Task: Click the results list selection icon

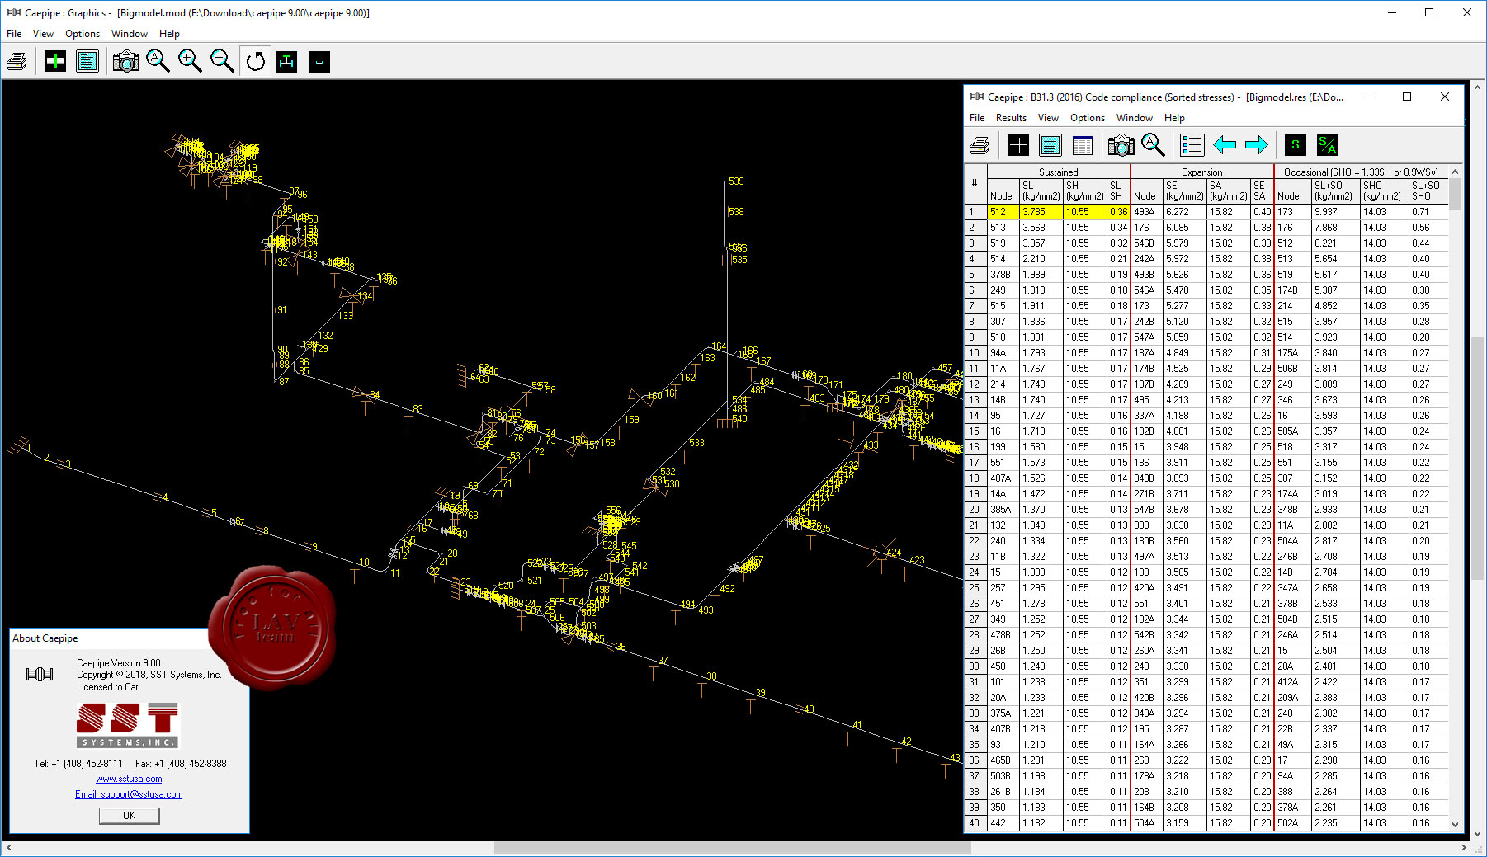Action: point(1192,146)
